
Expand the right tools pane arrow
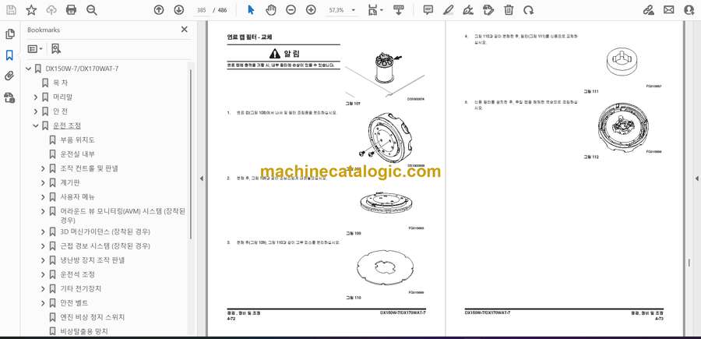(696, 178)
